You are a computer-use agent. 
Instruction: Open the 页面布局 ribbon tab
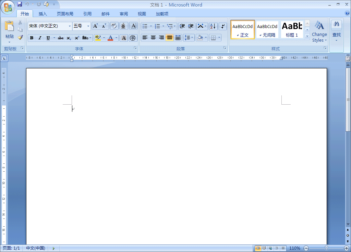(x=65, y=14)
